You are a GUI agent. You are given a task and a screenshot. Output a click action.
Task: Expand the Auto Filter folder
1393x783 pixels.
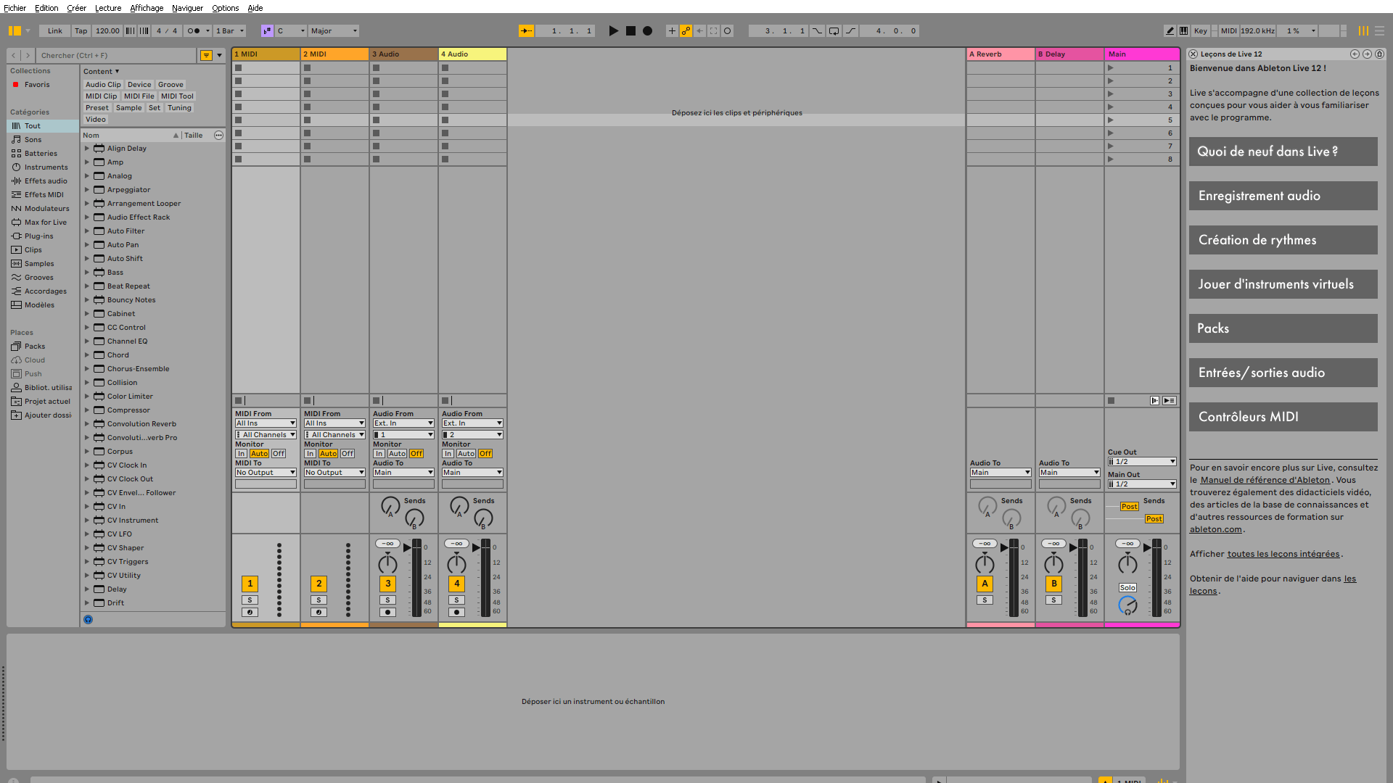click(x=87, y=231)
